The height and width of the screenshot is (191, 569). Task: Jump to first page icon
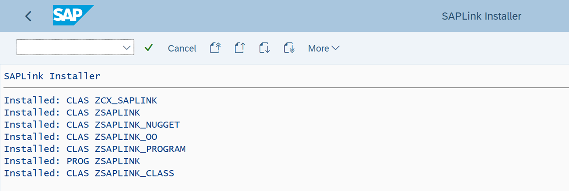coord(215,48)
